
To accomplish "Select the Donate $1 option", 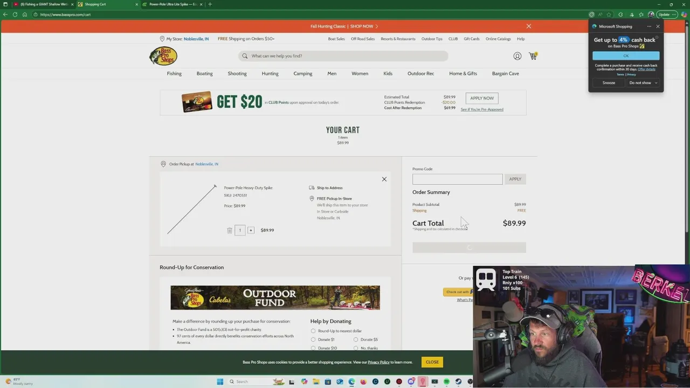I will pos(313,339).
